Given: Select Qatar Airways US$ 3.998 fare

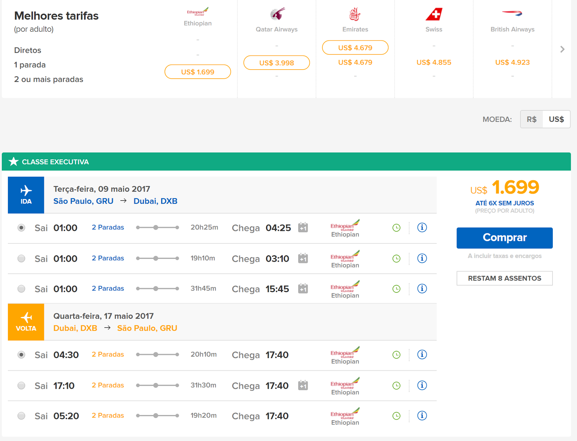Looking at the screenshot, I should pos(277,63).
